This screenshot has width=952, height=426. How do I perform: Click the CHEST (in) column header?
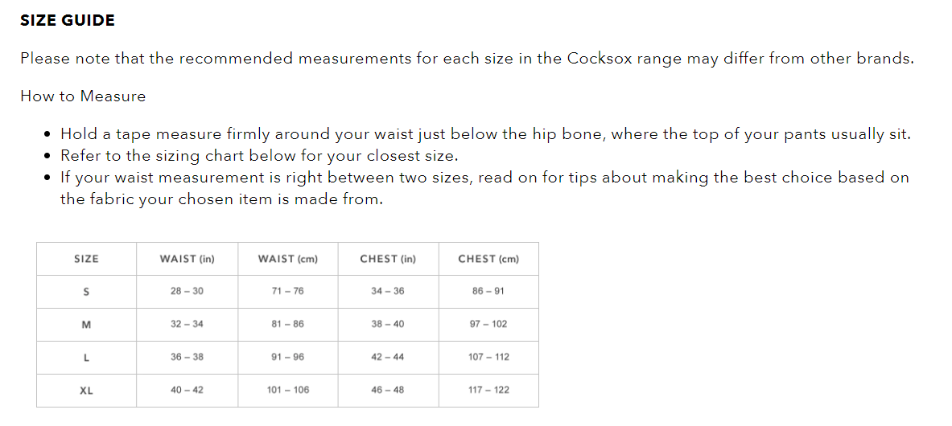pyautogui.click(x=388, y=259)
